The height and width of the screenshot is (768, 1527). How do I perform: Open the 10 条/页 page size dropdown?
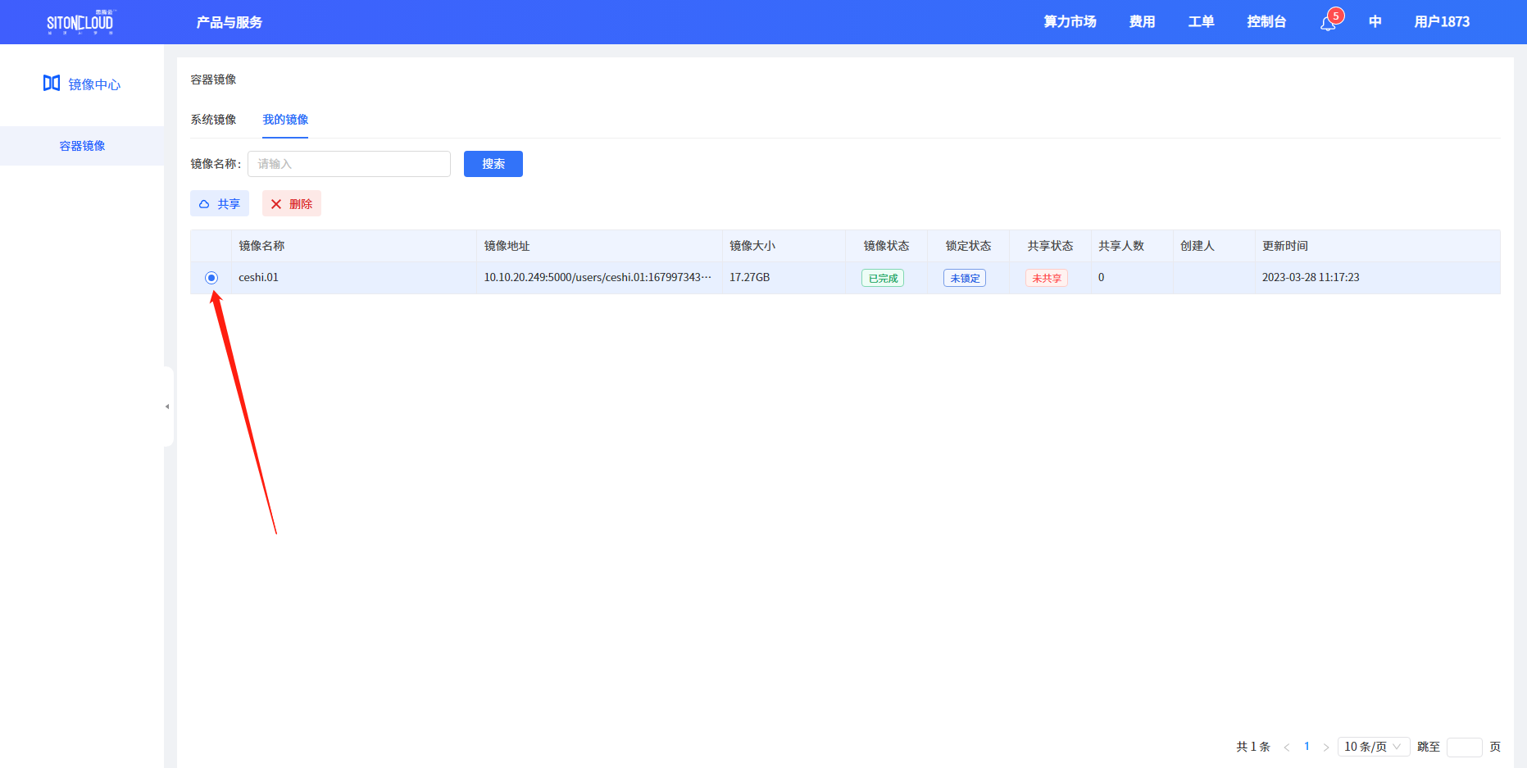(x=1373, y=747)
